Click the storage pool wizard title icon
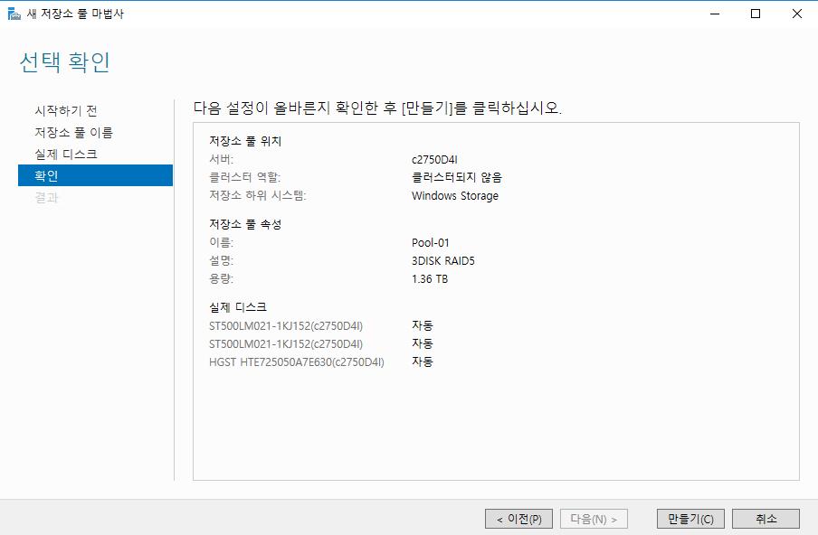The width and height of the screenshot is (818, 535). point(14,14)
